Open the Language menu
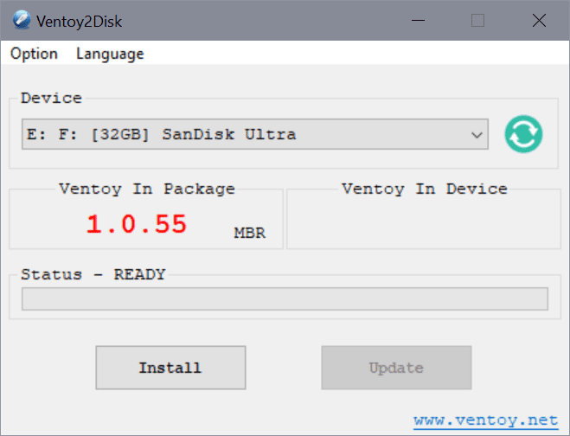This screenshot has width=570, height=436. 110,54
